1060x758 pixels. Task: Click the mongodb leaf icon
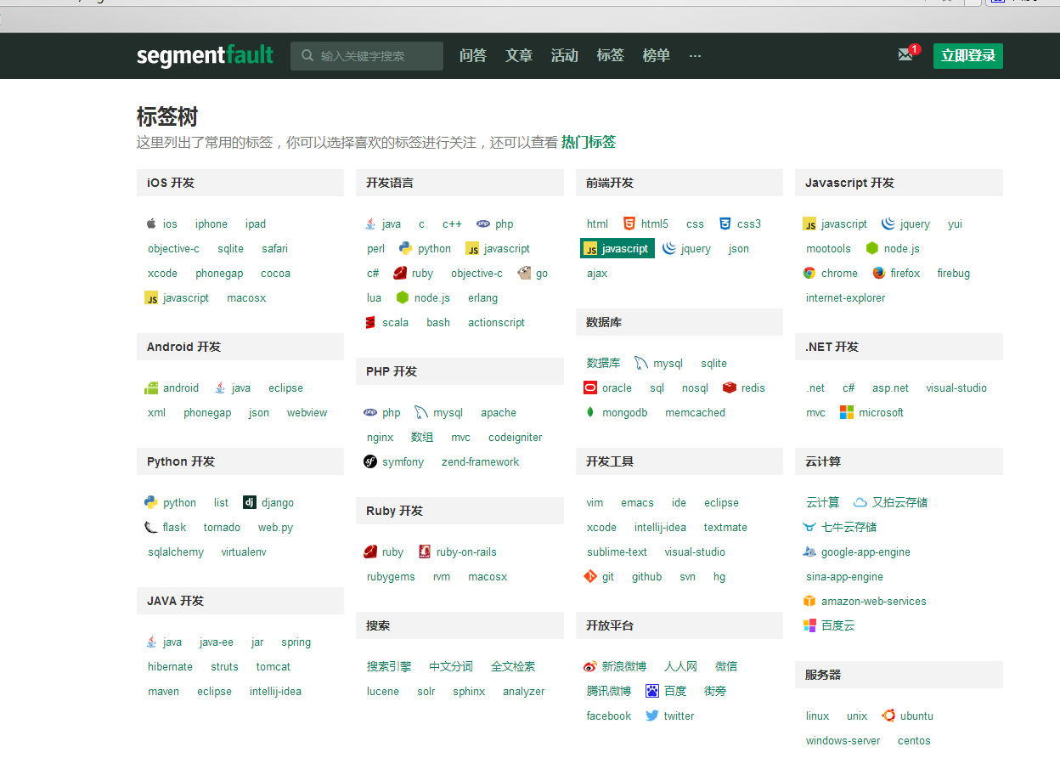click(x=590, y=412)
